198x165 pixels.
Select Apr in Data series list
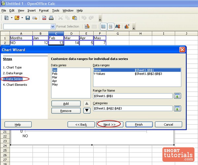(54, 81)
